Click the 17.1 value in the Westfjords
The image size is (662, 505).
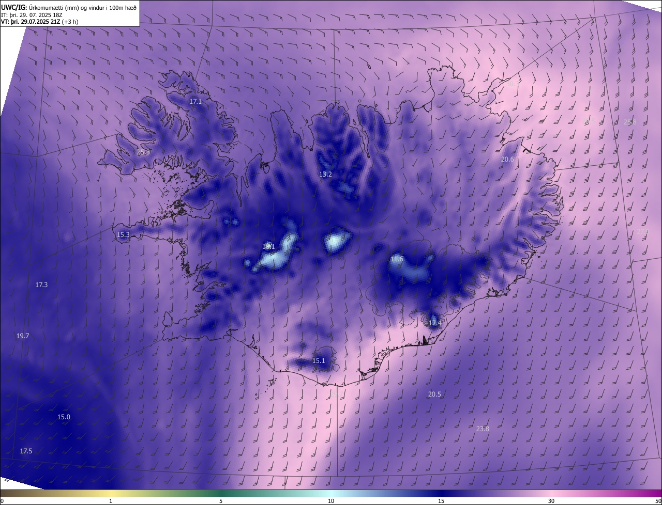click(x=195, y=102)
